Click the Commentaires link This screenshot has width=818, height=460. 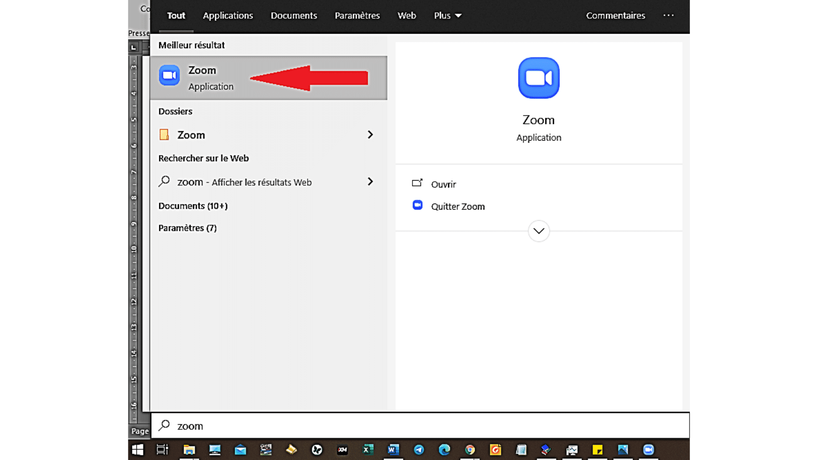point(615,15)
